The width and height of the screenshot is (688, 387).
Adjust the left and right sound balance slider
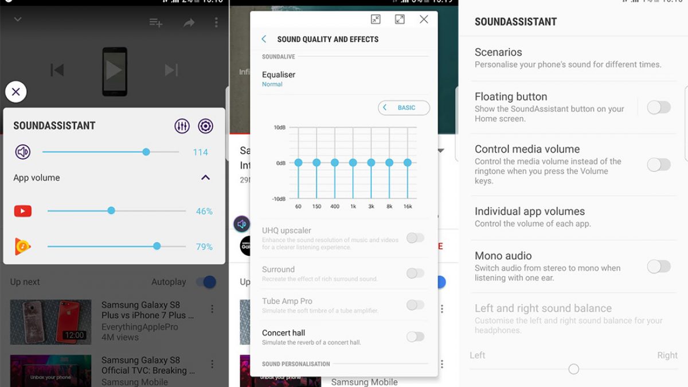tap(573, 369)
